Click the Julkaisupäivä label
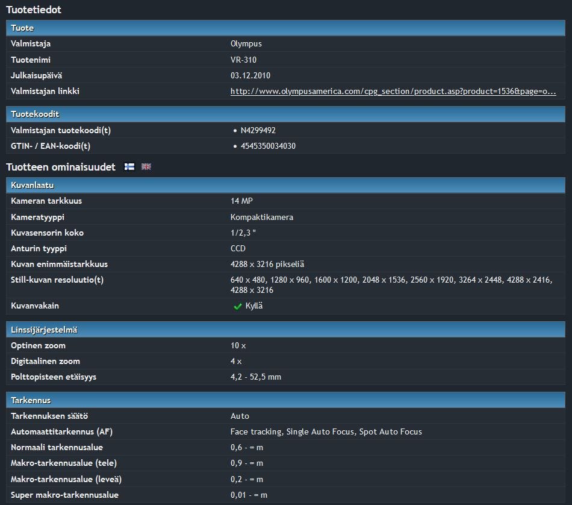Viewport: 572px width, 505px height. [37, 75]
